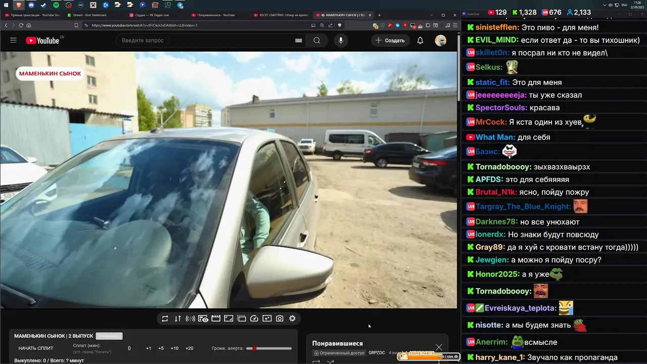Image resolution: width=647 pixels, height=364 pixels.
Task: Bookmark this page with the bookmark icon
Action: (x=76, y=25)
